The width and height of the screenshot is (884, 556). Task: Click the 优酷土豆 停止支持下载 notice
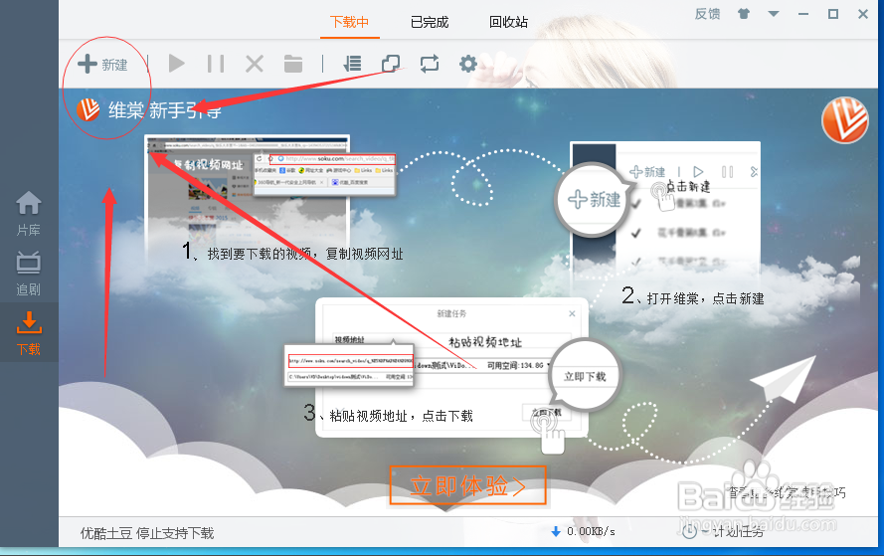[x=147, y=533]
